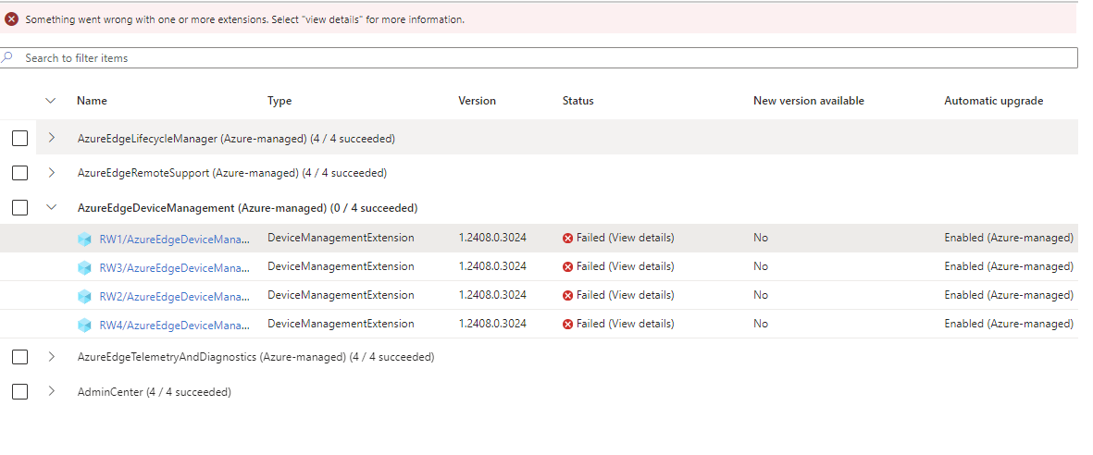The height and width of the screenshot is (455, 1093).
Task: Select the AzureEdgeTelemetryAndDiagnostics row text
Action: 255,357
